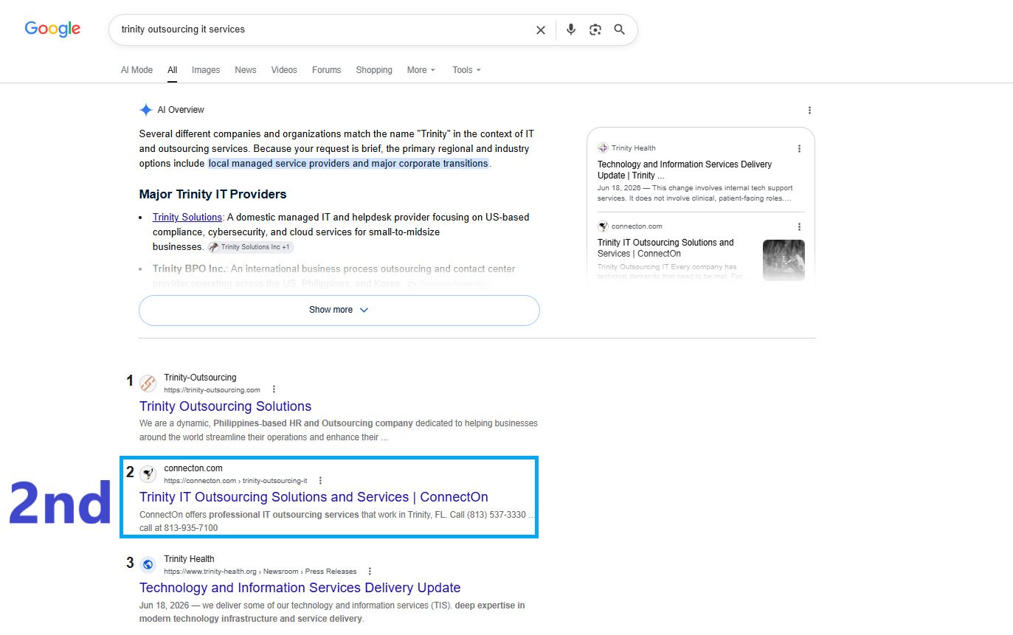Click the ConnectOn source card thumbnail image

click(x=784, y=260)
